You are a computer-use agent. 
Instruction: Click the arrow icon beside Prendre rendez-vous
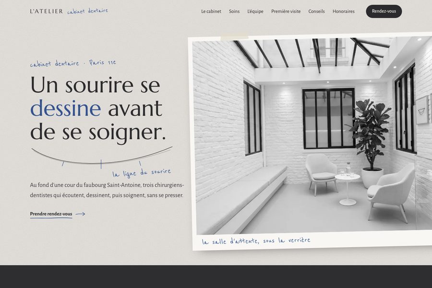point(81,214)
